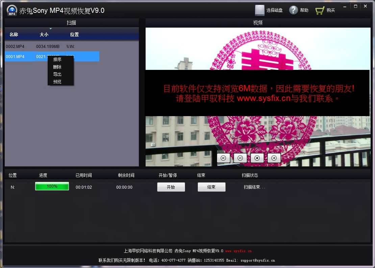Click the video preview image
Screen dimensions: 375x268
pos(258,97)
